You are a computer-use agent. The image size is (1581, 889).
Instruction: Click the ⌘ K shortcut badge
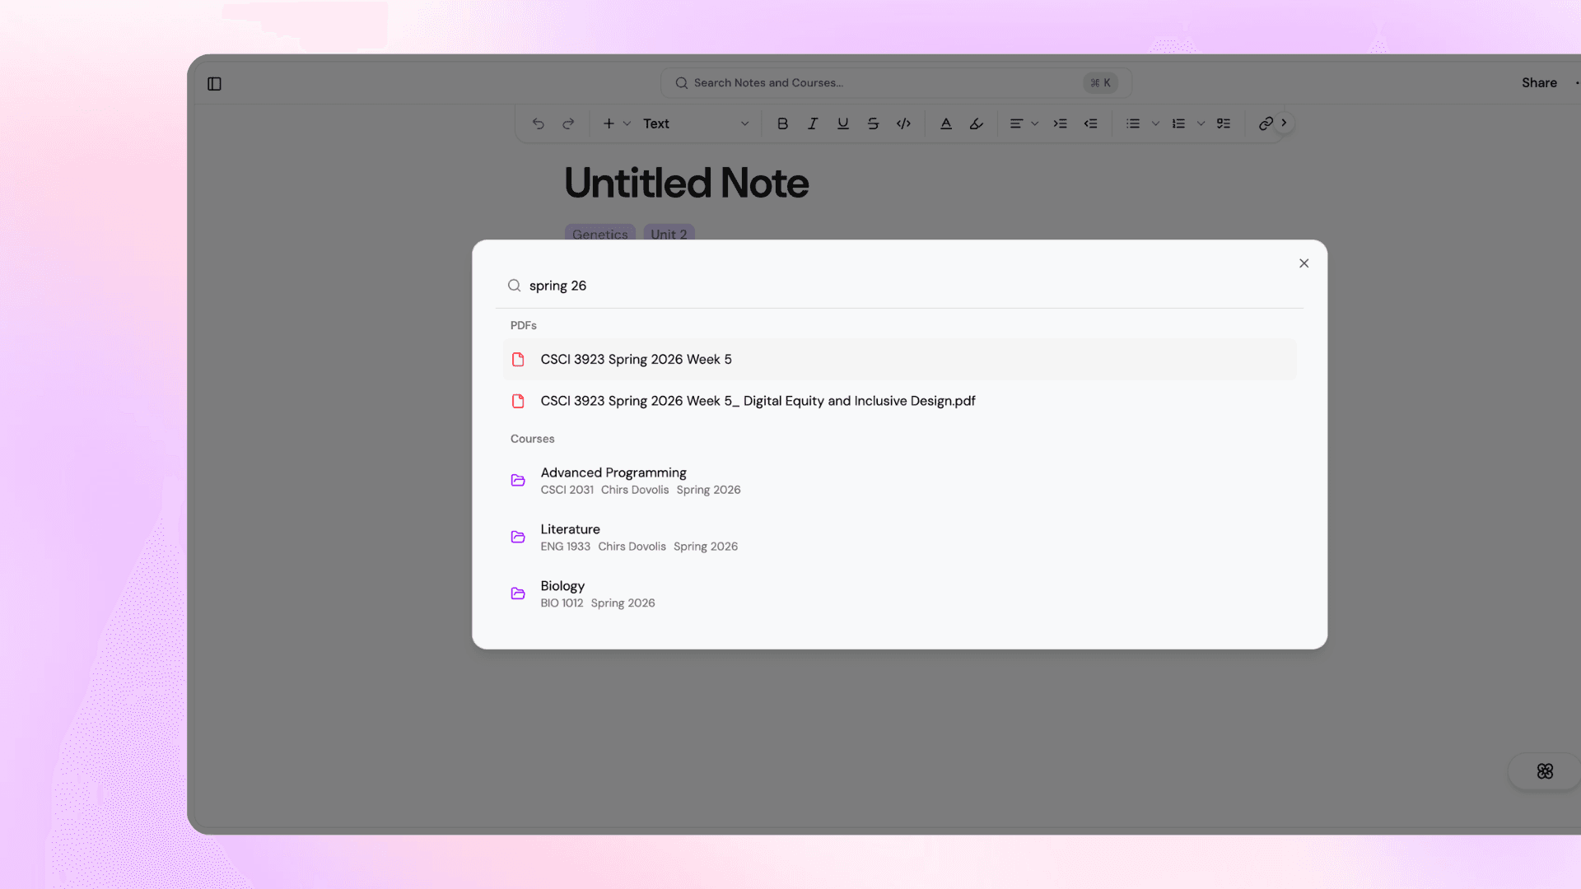click(x=1100, y=82)
